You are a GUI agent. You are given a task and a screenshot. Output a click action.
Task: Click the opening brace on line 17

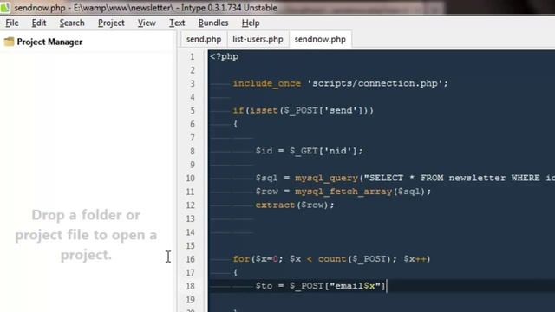click(x=235, y=273)
